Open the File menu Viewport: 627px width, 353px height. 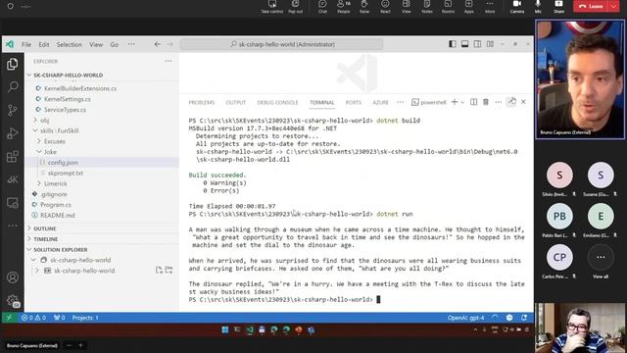(26, 44)
